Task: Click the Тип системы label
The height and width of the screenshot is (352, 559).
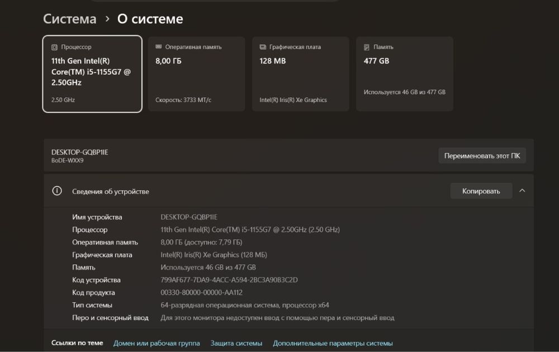Action: 92,305
